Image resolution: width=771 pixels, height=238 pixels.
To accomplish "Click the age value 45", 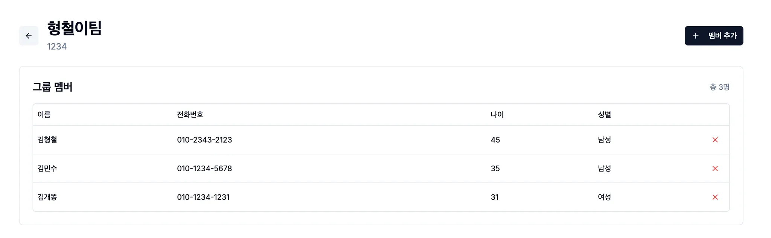I will click(x=495, y=140).
